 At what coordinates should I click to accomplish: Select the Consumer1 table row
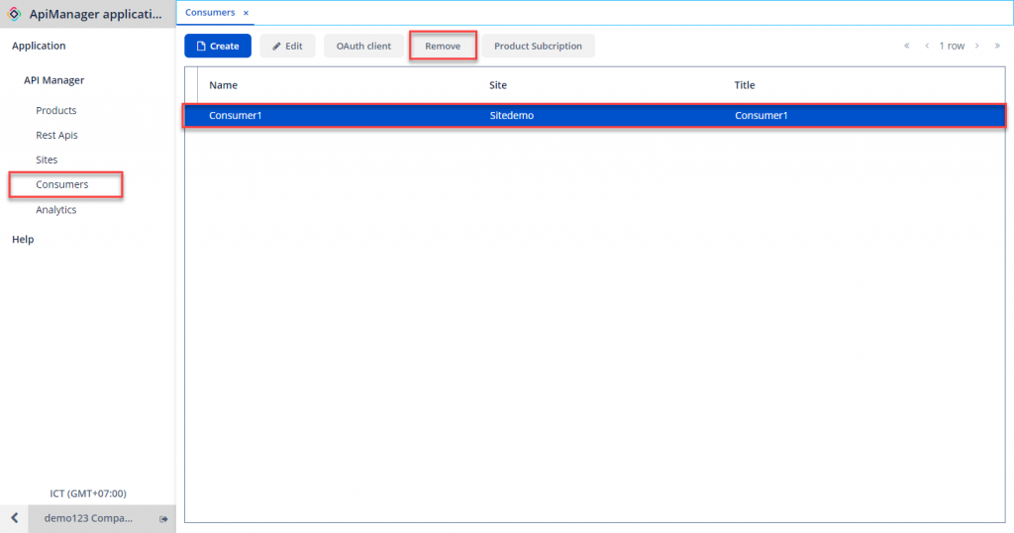click(x=594, y=116)
